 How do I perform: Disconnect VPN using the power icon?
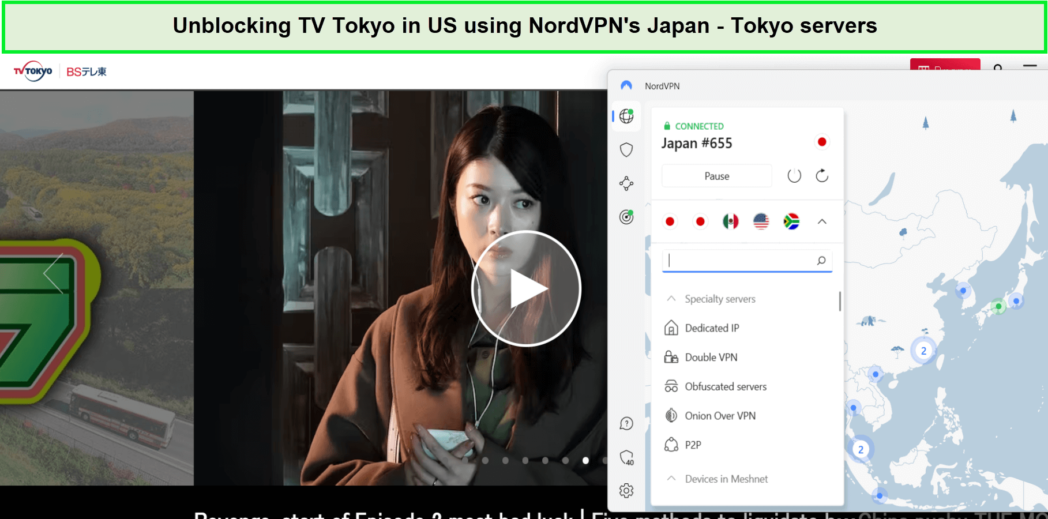coord(794,176)
